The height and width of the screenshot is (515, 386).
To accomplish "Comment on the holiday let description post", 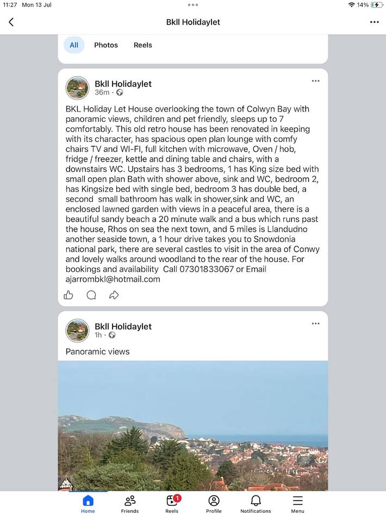I will (x=91, y=295).
